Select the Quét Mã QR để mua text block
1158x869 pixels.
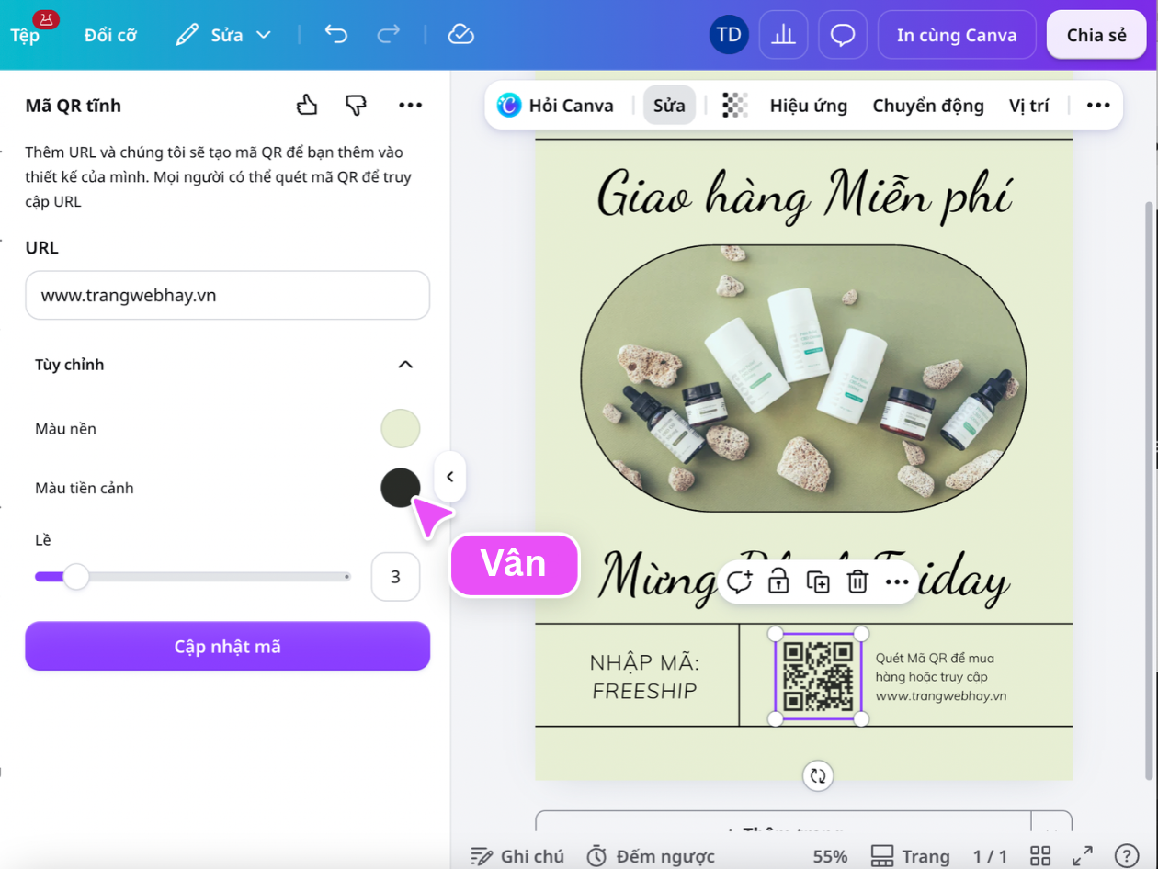941,677
